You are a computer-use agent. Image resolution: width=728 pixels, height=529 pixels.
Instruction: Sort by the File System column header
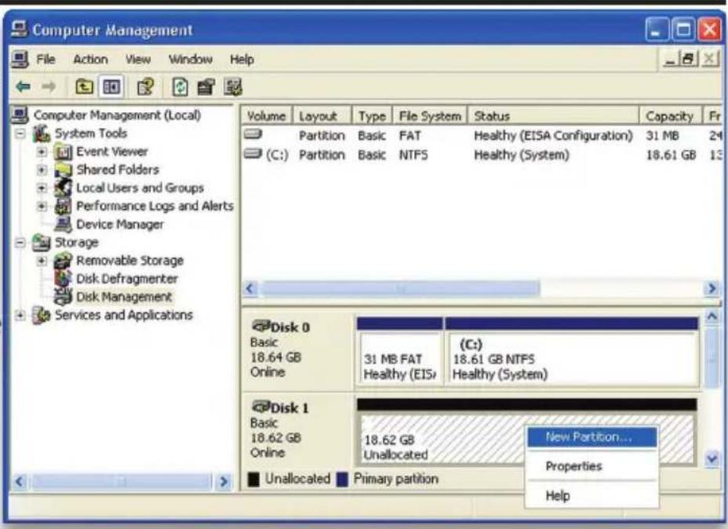[430, 115]
